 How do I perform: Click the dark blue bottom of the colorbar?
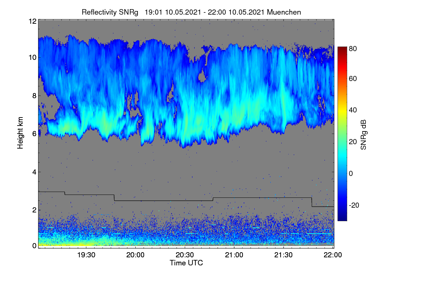pos(342,218)
